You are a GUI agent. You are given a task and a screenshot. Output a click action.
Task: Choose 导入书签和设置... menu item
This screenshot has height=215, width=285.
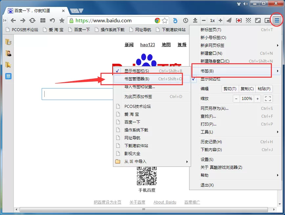coord(152,87)
